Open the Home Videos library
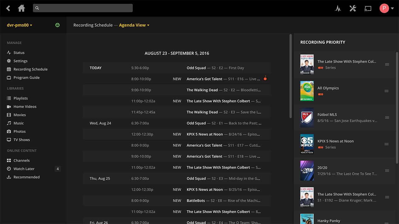 (x=25, y=106)
